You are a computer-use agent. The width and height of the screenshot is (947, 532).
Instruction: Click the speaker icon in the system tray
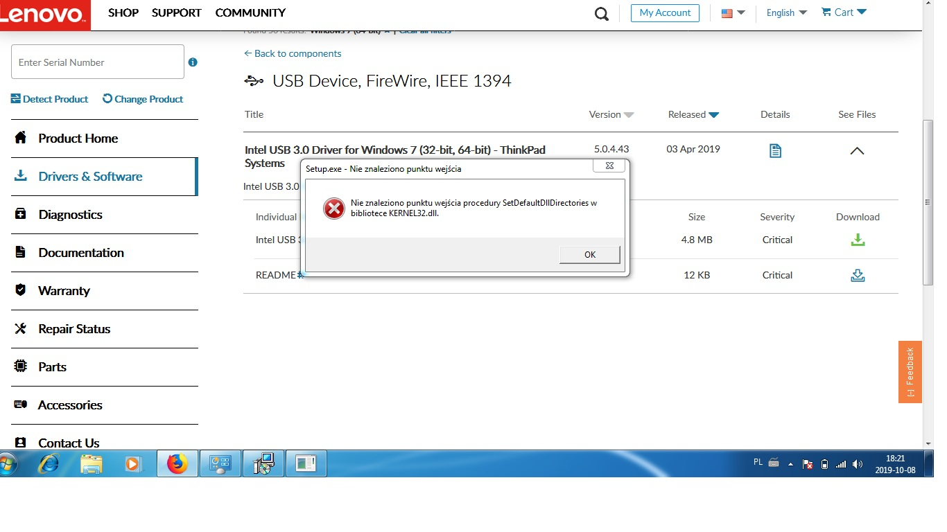coord(855,463)
